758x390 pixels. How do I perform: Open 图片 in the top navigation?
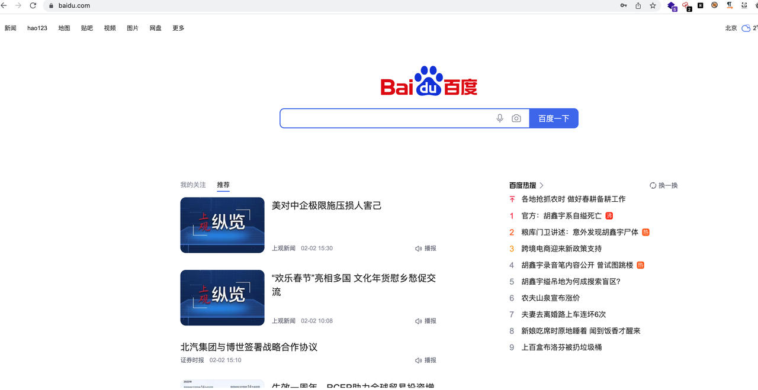[133, 28]
